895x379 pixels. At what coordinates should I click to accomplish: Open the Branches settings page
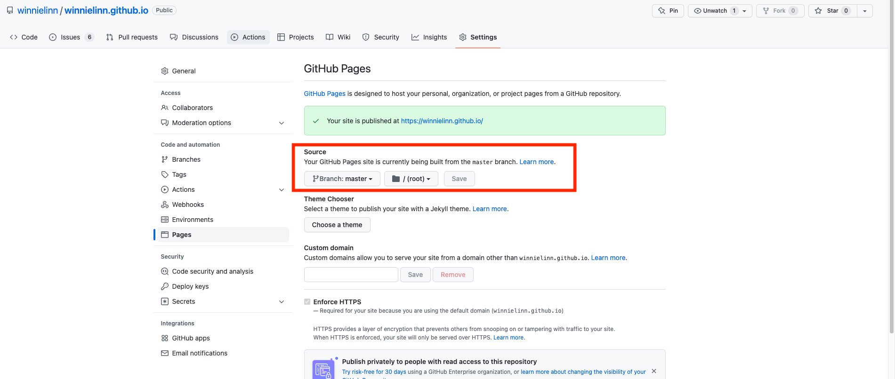coord(186,159)
